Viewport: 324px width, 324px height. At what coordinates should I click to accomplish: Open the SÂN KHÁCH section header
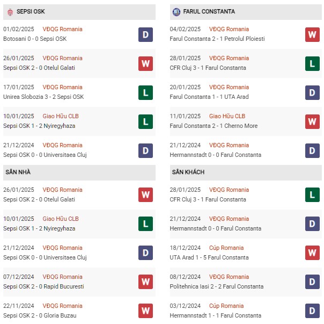(246, 172)
